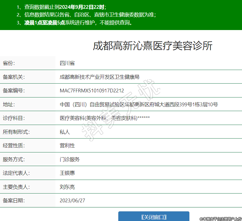Click the 省份 row label

point(9,63)
